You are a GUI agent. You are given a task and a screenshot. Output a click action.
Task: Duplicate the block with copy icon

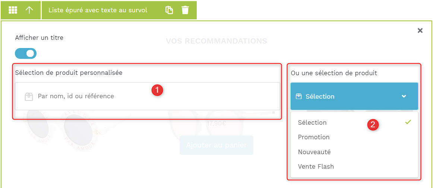click(x=169, y=10)
